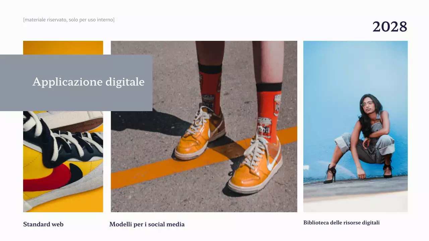Select the "Biblioteca delle risorse digitali" caption
Screen dimensions: 429x241
pyautogui.click(x=341, y=223)
